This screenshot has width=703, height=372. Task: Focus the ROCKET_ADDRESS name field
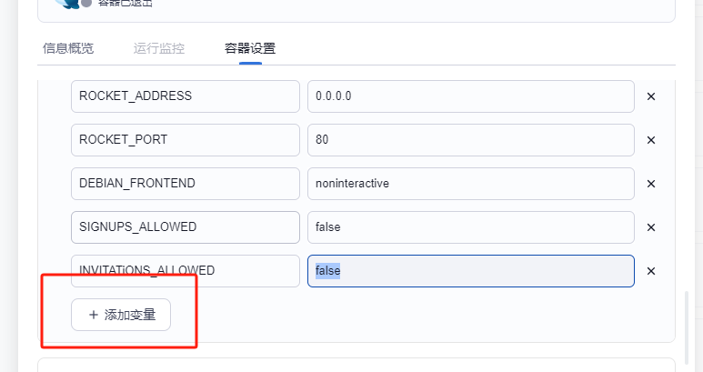[186, 96]
